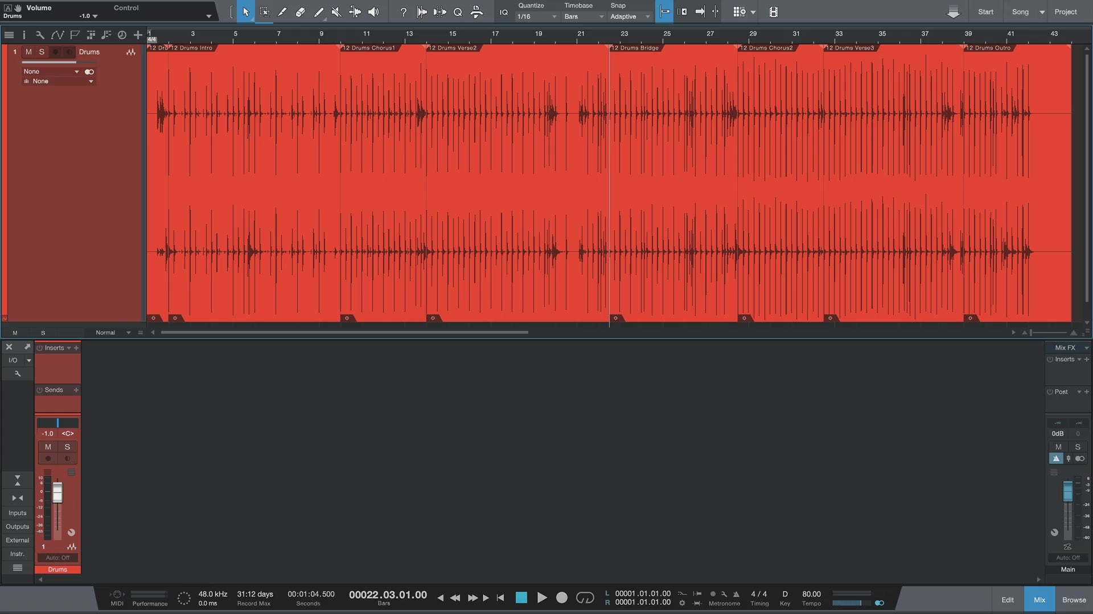The width and height of the screenshot is (1093, 614).
Task: Open the Marker track flag icon
Action: click(74, 35)
